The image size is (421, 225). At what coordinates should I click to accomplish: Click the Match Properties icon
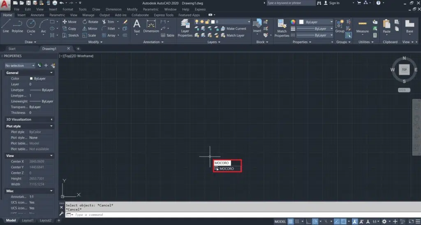click(282, 27)
